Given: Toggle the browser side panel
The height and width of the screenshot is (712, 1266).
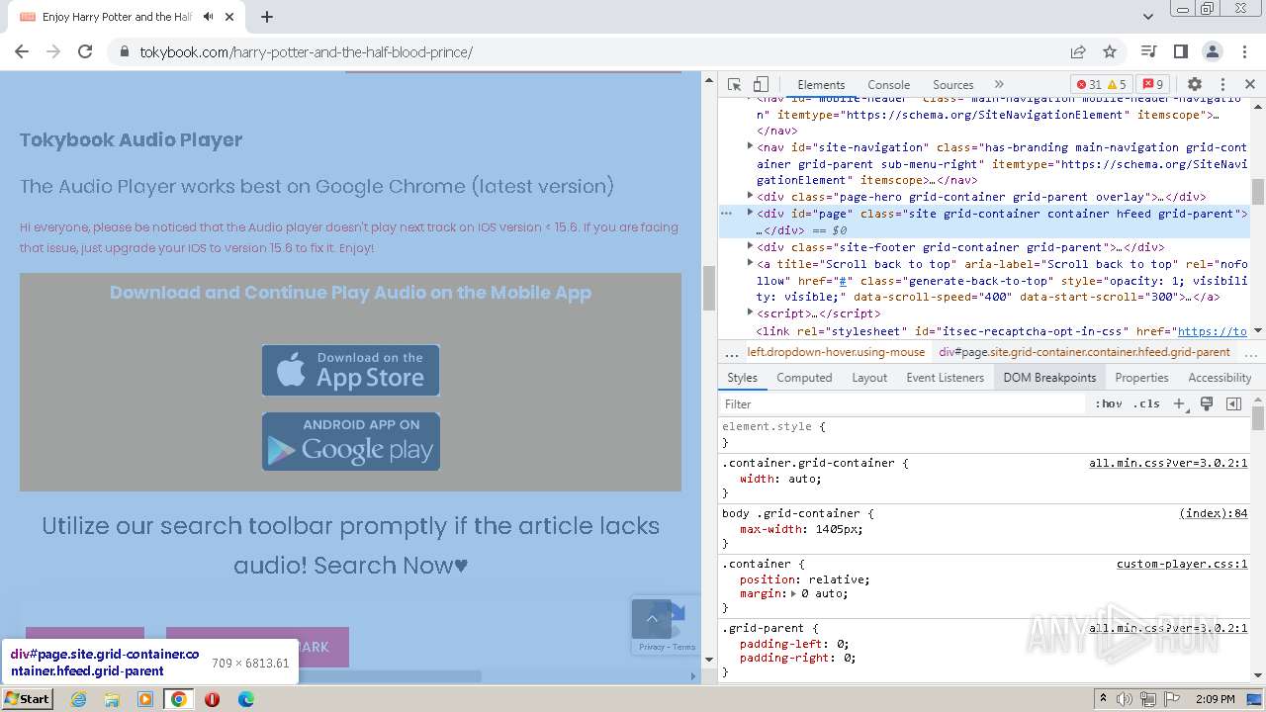Looking at the screenshot, I should click(x=1180, y=51).
